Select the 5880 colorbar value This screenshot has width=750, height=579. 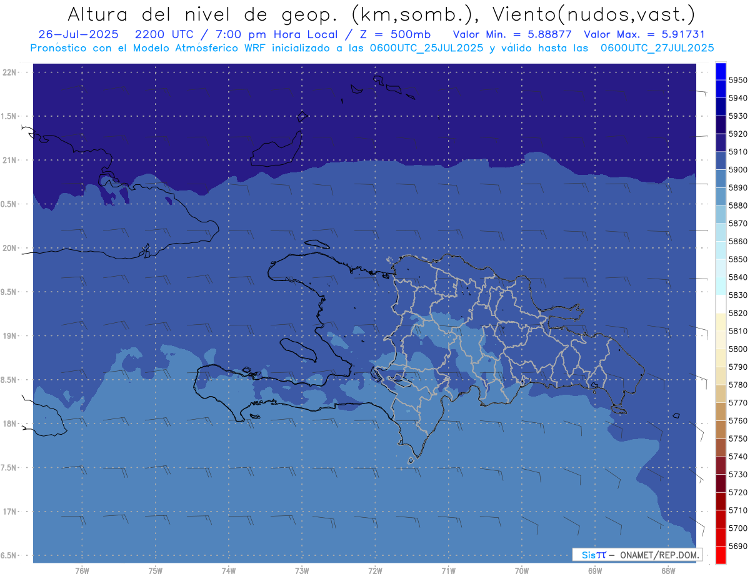738,205
